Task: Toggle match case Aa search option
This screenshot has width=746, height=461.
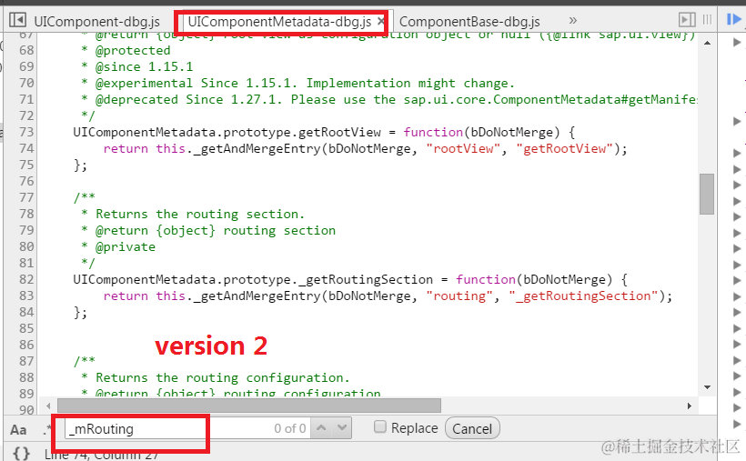Action: pos(18,429)
